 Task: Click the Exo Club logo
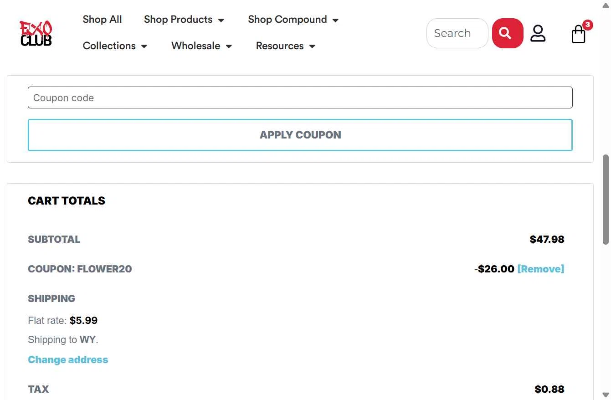(36, 33)
